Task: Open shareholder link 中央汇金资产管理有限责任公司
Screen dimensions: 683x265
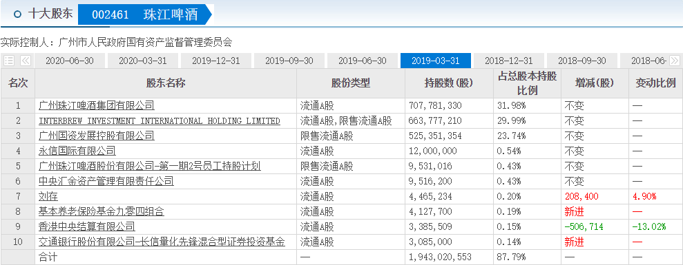Action: click(x=106, y=181)
